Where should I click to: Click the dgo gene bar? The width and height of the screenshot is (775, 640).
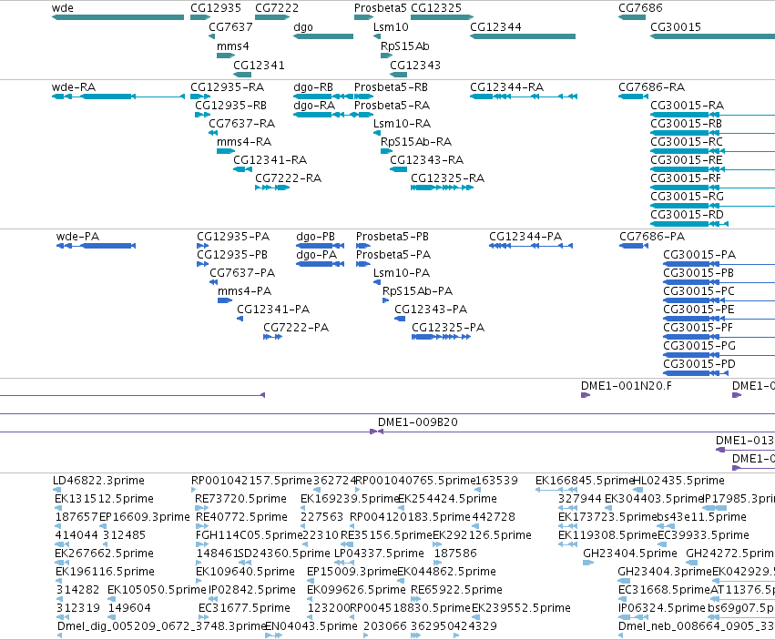[x=323, y=36]
